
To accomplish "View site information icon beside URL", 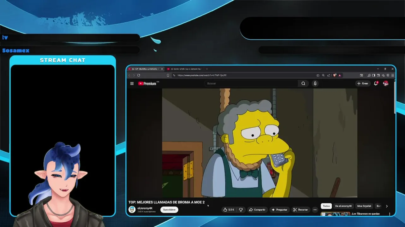I will tap(174, 75).
